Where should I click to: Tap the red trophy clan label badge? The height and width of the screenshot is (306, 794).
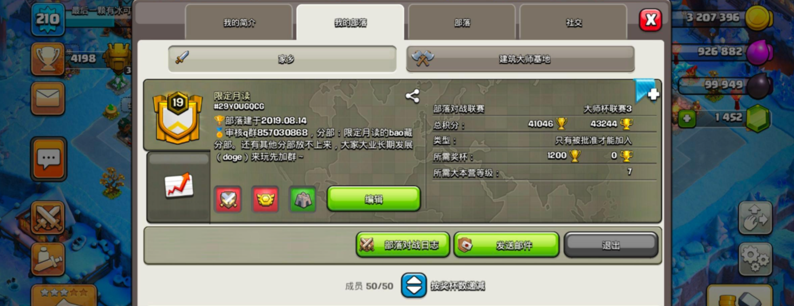pos(265,199)
